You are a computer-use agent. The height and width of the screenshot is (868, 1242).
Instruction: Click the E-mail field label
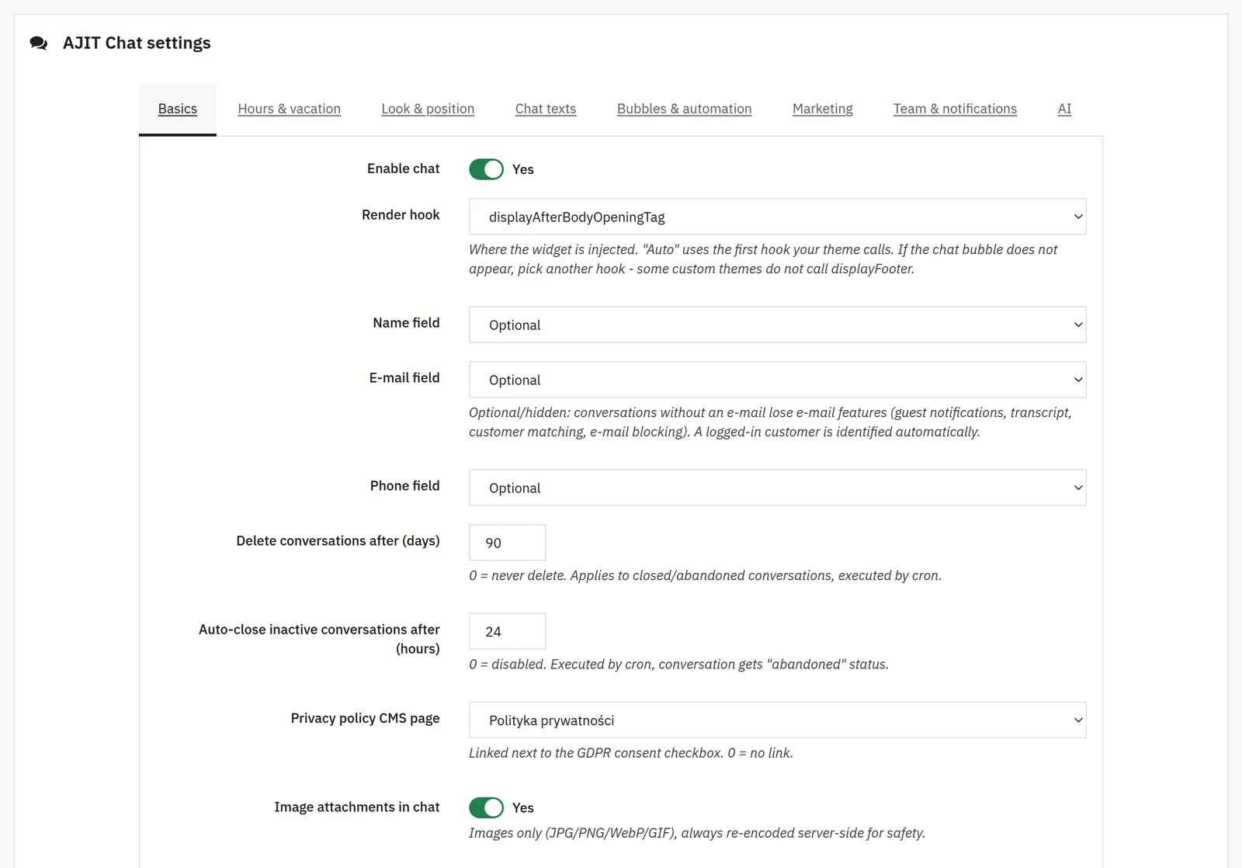[x=404, y=377]
